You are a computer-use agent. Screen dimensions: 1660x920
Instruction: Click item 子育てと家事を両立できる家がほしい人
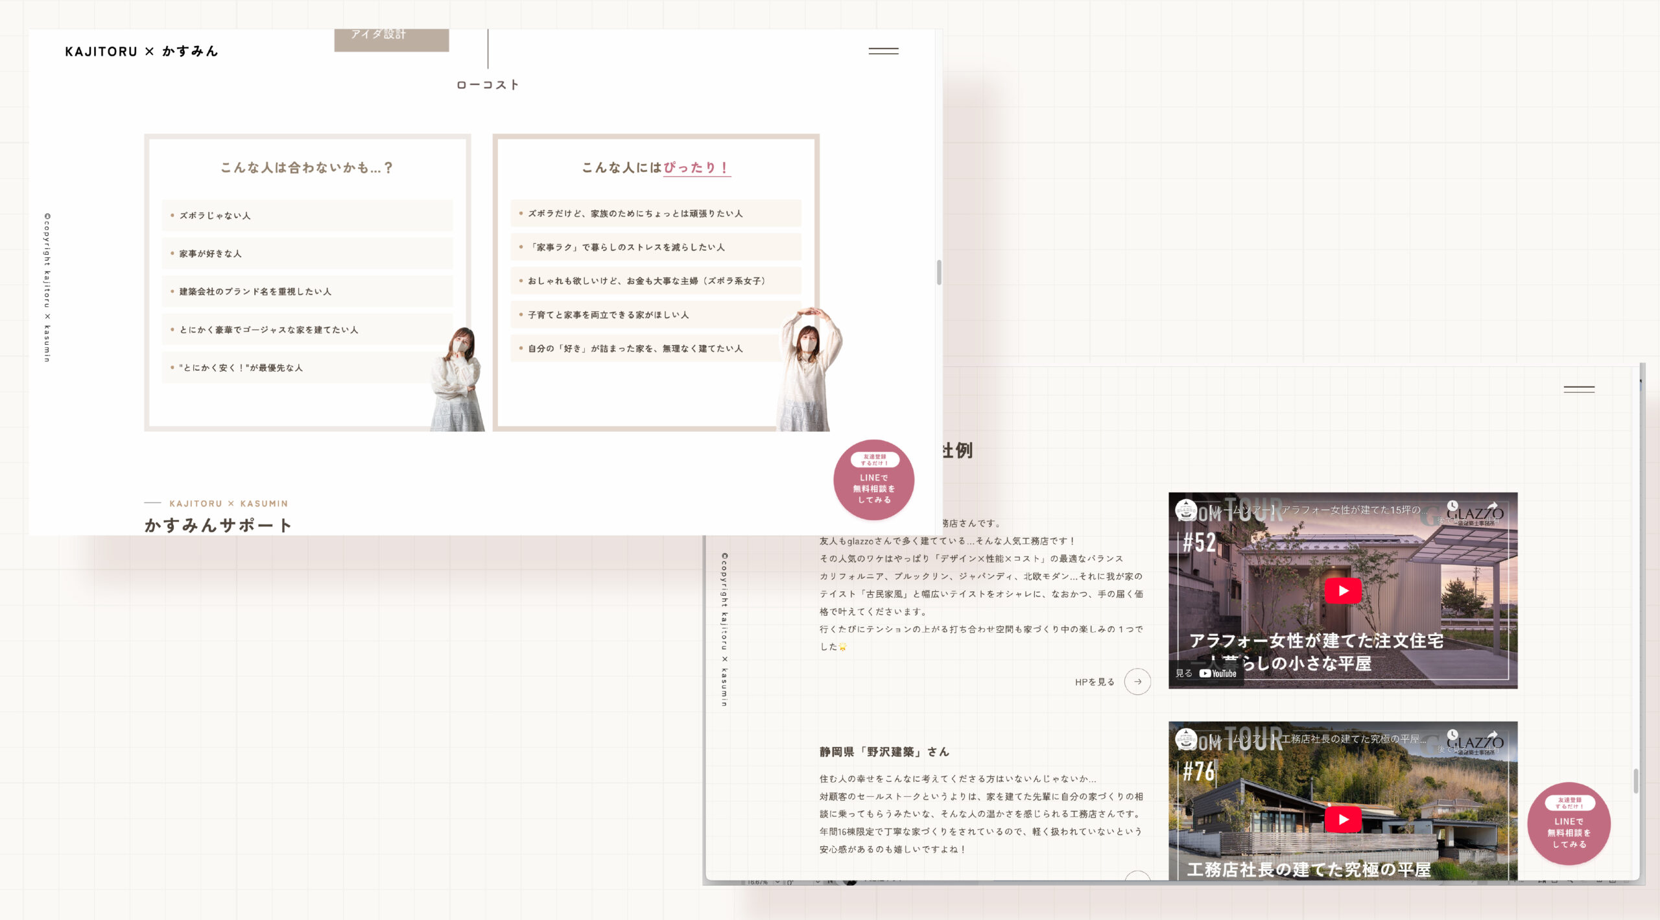tap(656, 314)
